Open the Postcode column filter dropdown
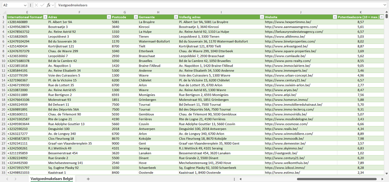Image resolution: width=389 pixels, height=182 pixels. tap(136, 17)
